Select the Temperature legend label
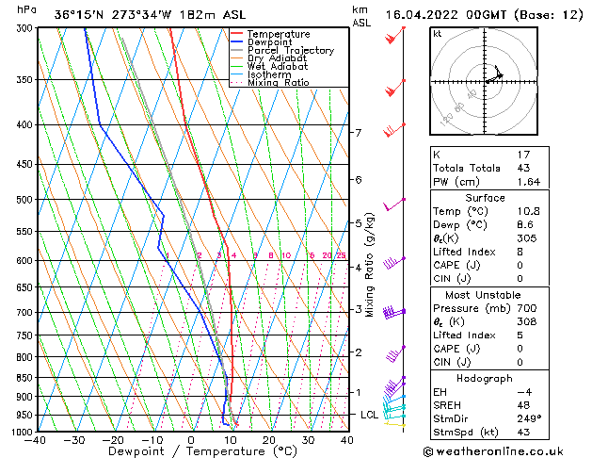 pyautogui.click(x=279, y=34)
